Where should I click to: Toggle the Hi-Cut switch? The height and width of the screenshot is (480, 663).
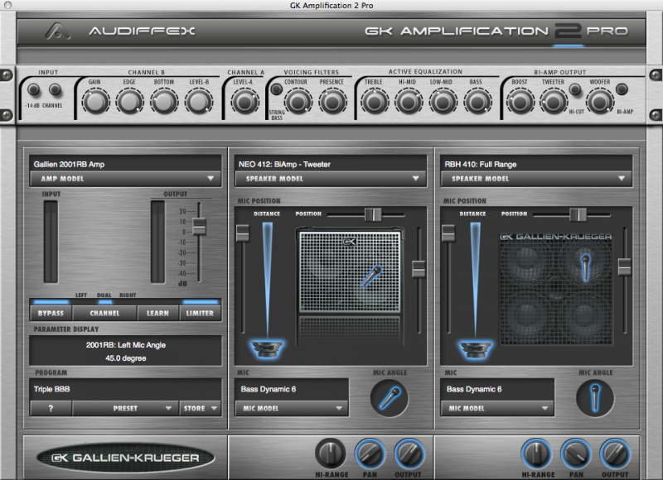(x=574, y=89)
